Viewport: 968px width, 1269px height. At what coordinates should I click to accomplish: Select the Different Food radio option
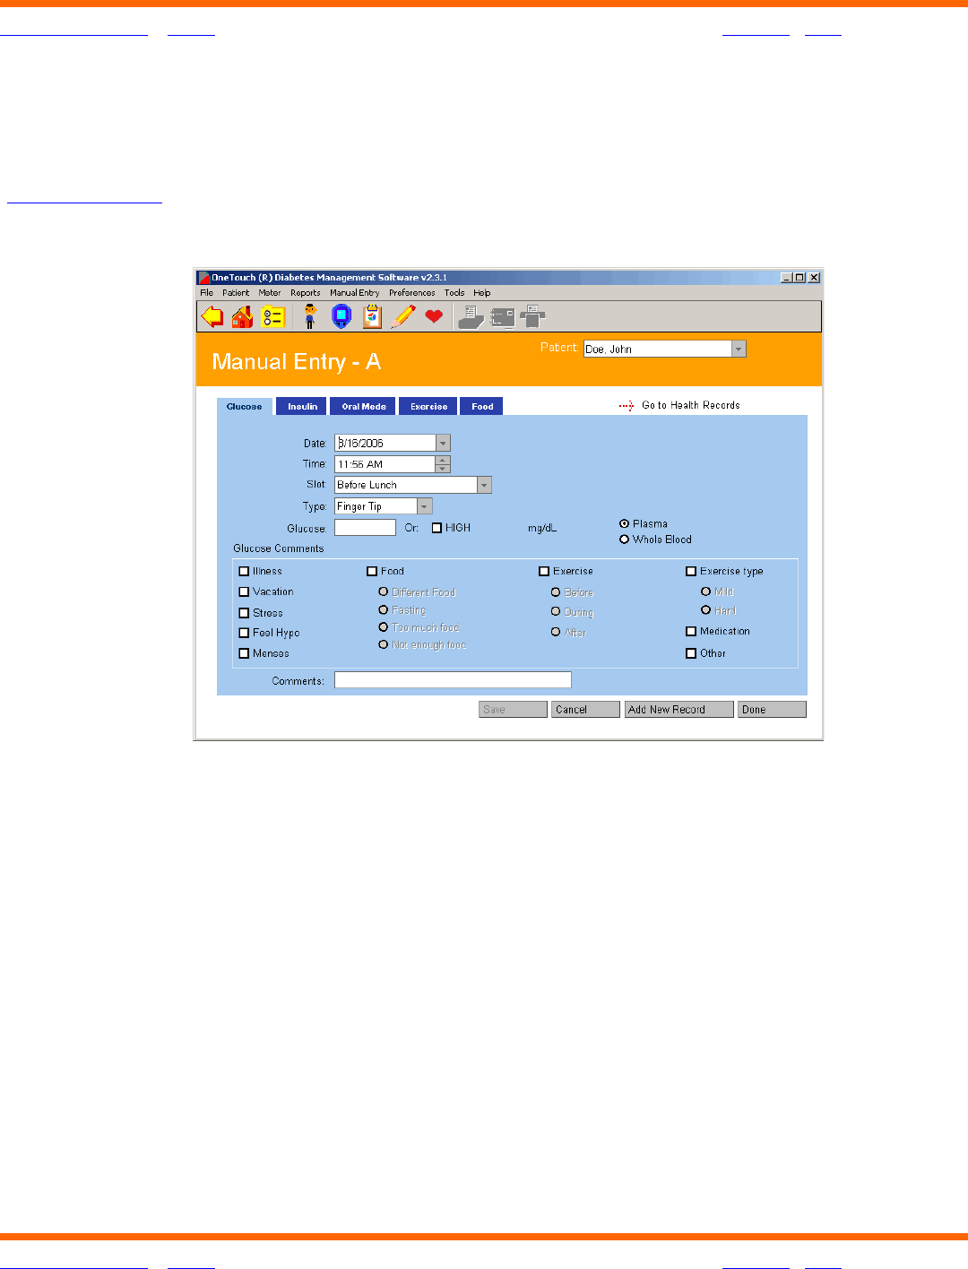(x=384, y=591)
